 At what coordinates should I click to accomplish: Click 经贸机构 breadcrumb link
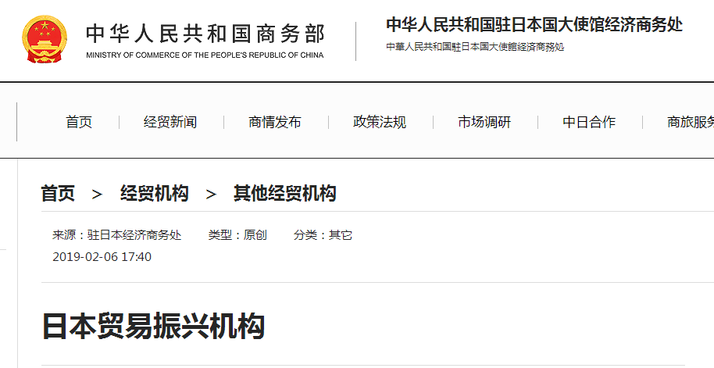[x=155, y=194]
